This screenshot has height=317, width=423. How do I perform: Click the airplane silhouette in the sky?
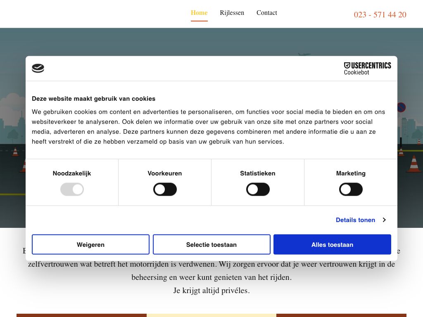(304, 54)
